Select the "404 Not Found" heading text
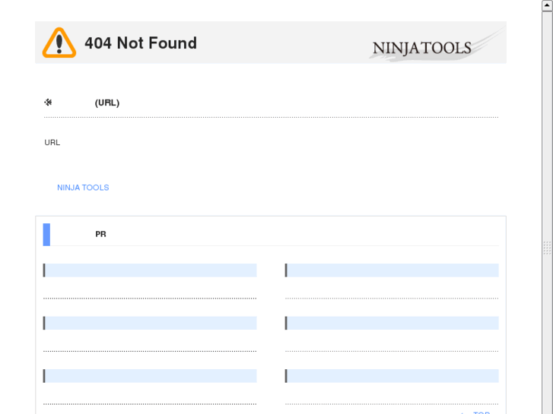 pos(141,43)
